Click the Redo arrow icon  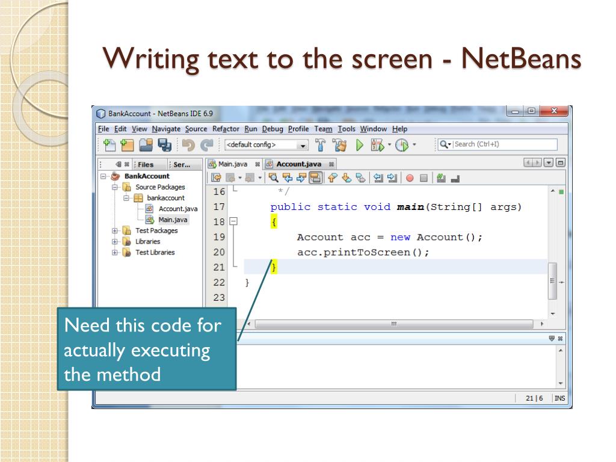point(207,146)
